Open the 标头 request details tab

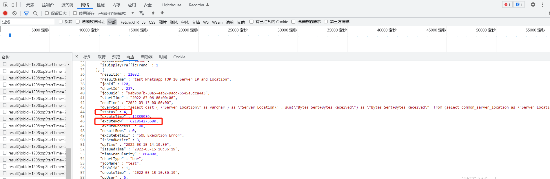[x=87, y=57]
